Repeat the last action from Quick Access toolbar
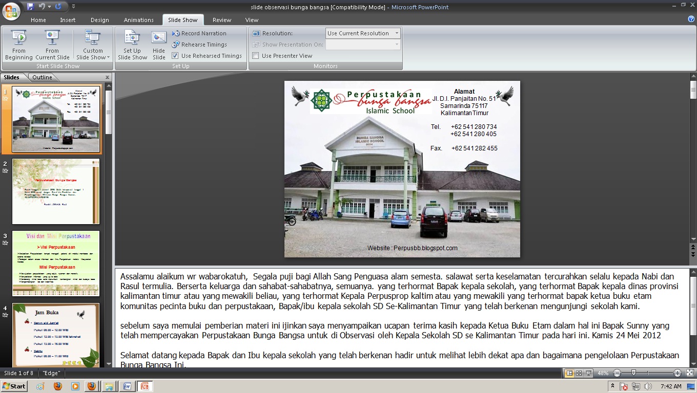Viewport: 697px width, 393px height. tap(58, 7)
